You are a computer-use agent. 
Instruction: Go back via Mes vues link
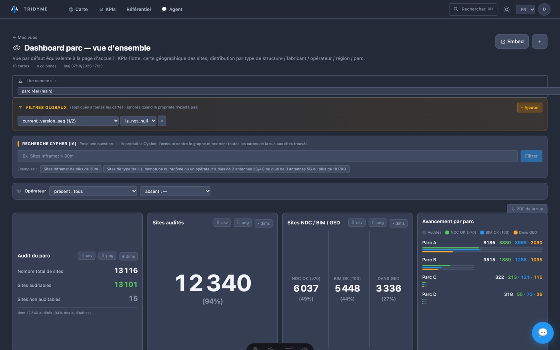(x=25, y=38)
